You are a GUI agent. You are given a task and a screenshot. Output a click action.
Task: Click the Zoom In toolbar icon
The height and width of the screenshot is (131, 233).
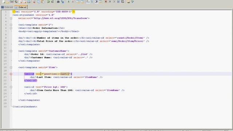pyautogui.click(x=68, y=2)
